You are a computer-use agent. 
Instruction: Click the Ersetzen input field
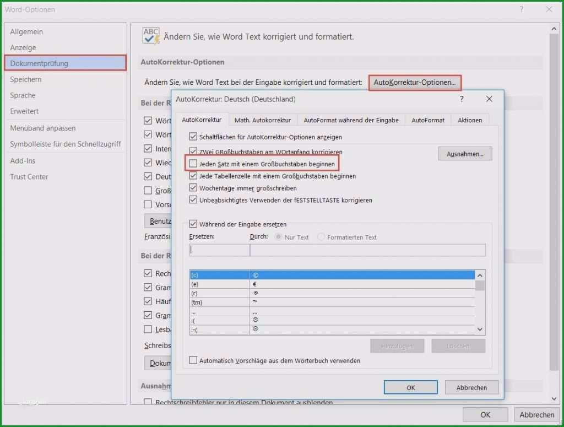219,250
